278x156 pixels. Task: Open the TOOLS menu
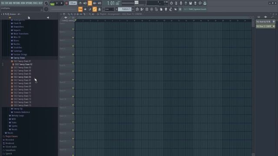pyautogui.click(x=35, y=3)
